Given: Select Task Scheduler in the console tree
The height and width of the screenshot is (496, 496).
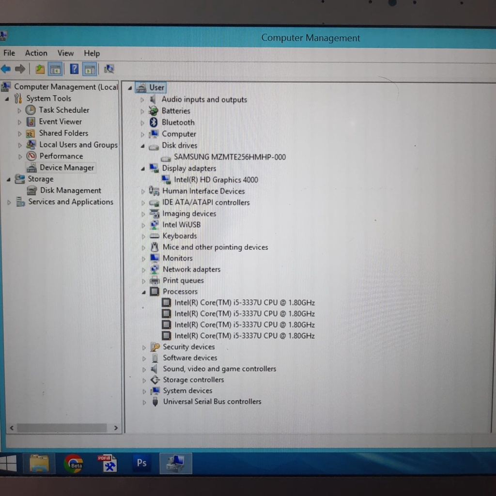Looking at the screenshot, I should point(64,110).
